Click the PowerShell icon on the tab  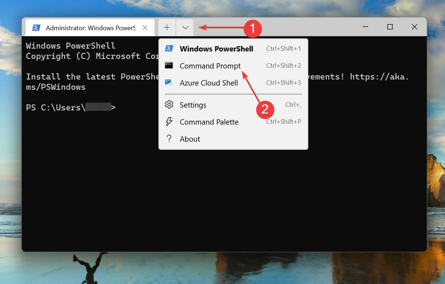(x=36, y=28)
